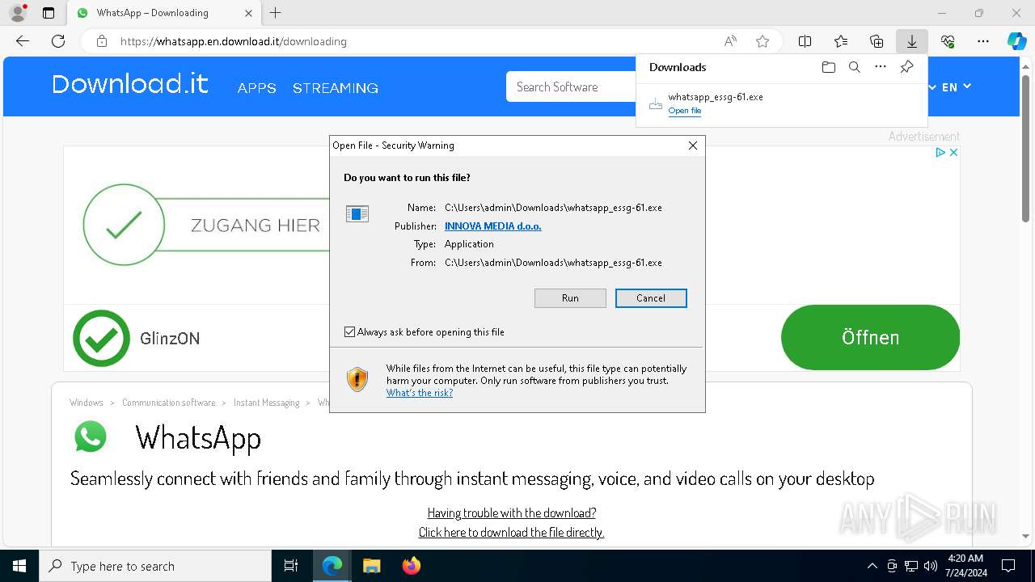View site information via the lock icon
The image size is (1035, 582).
101,41
